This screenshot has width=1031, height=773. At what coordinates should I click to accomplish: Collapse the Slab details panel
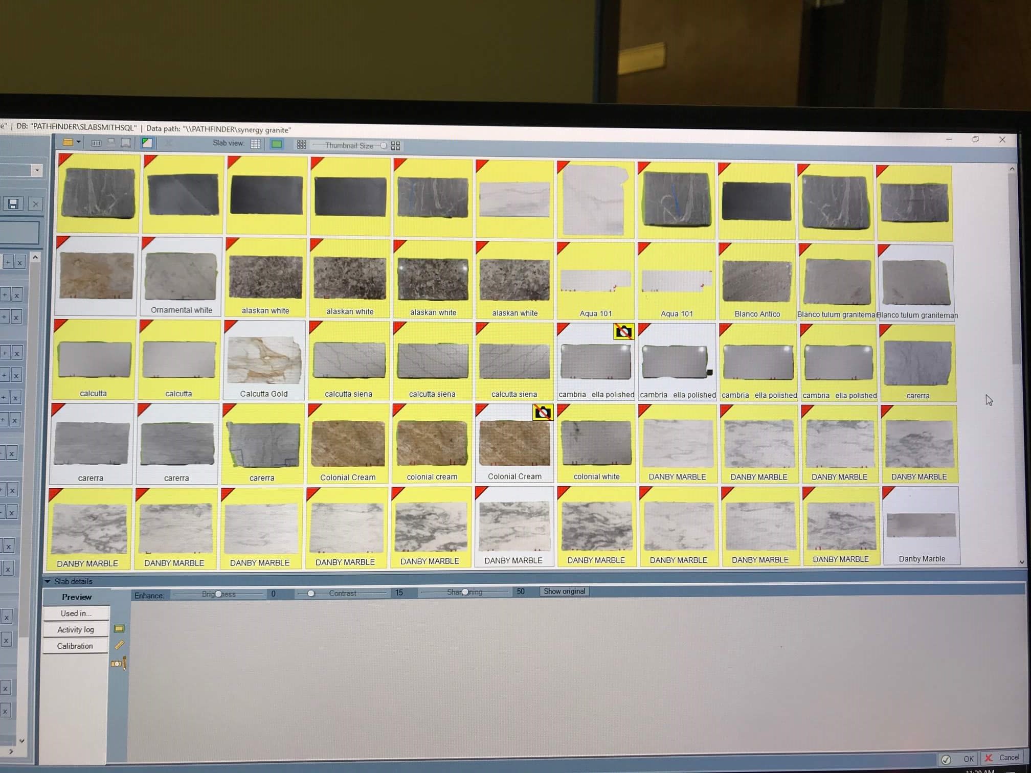click(48, 581)
